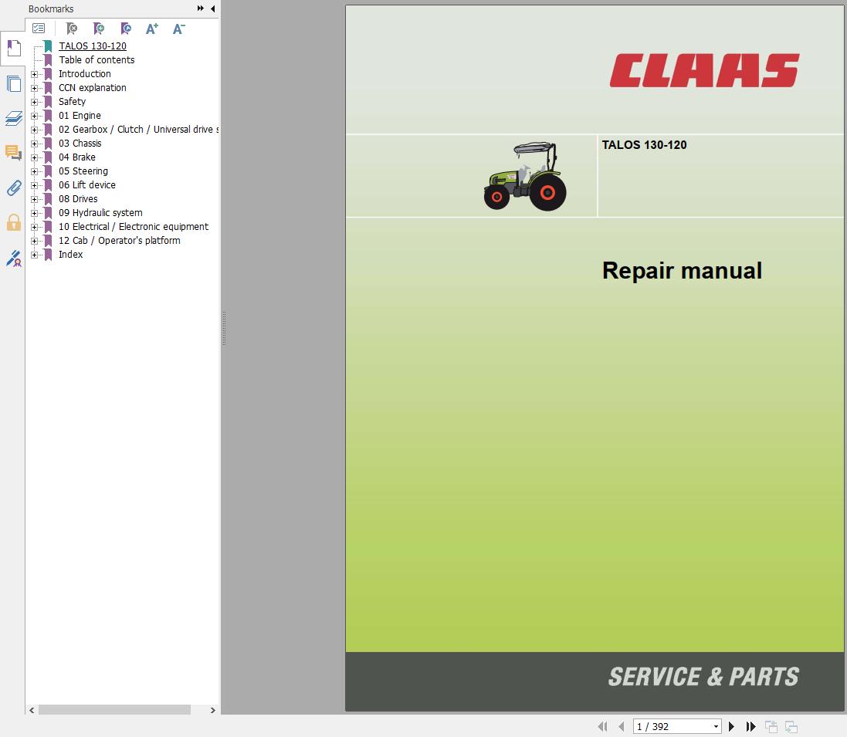Open the Security lock sidebar icon
Screen dimensions: 847x737
tap(13, 222)
